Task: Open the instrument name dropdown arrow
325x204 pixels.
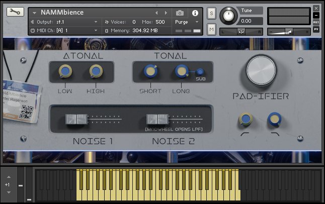Action: point(34,13)
